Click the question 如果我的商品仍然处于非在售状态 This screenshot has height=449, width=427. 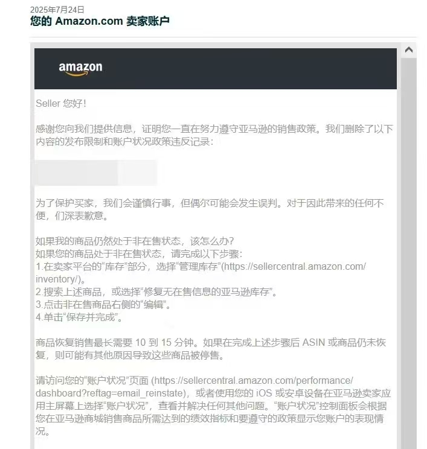(x=135, y=241)
